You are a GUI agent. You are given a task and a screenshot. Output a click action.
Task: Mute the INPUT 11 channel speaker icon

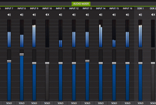(x=61, y=15)
